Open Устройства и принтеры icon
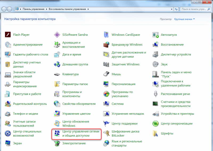Image resolution: width=213 pixels, height=151 pixels. click(155, 114)
